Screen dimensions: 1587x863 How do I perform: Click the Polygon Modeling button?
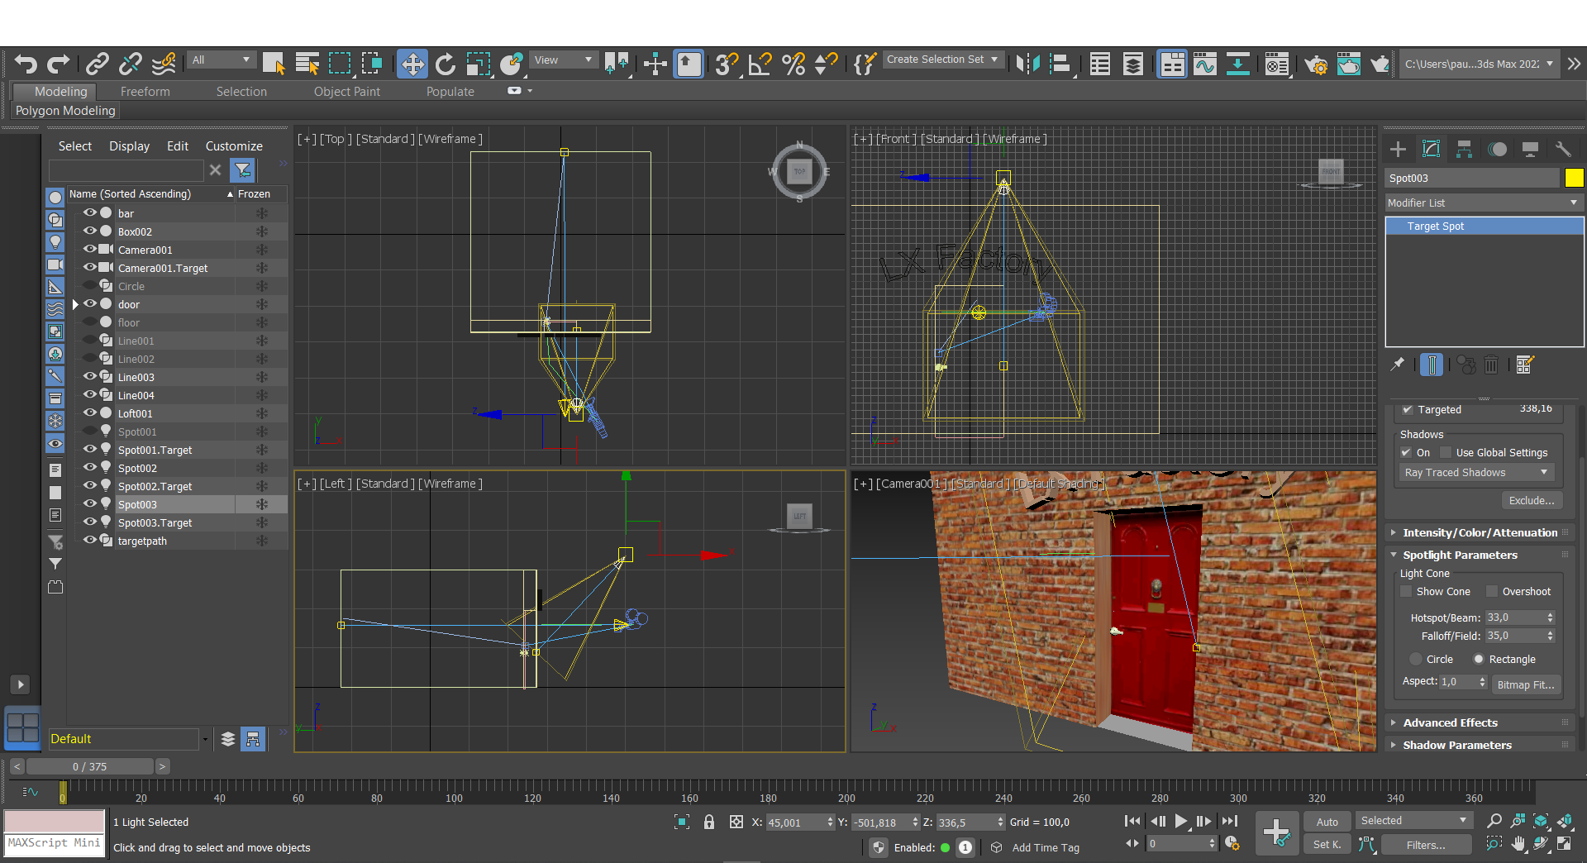(65, 111)
